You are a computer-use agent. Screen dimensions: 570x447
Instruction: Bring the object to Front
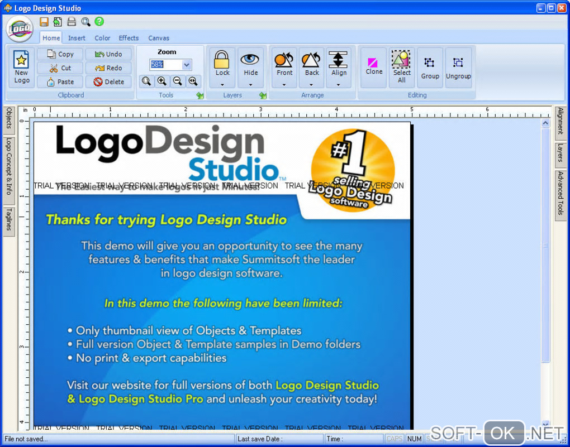point(284,63)
